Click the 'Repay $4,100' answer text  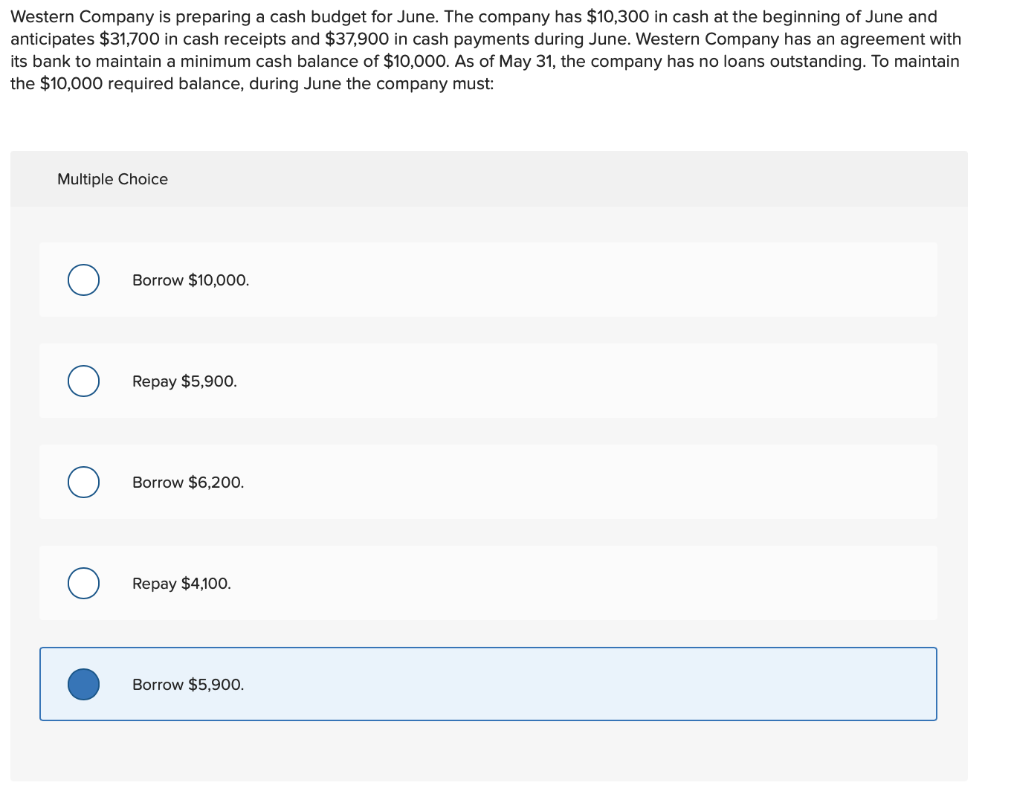click(181, 583)
